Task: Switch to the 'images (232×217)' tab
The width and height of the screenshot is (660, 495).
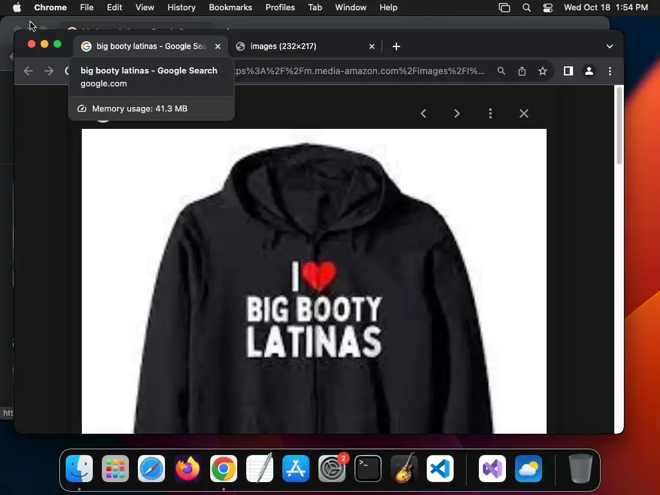Action: (305, 46)
